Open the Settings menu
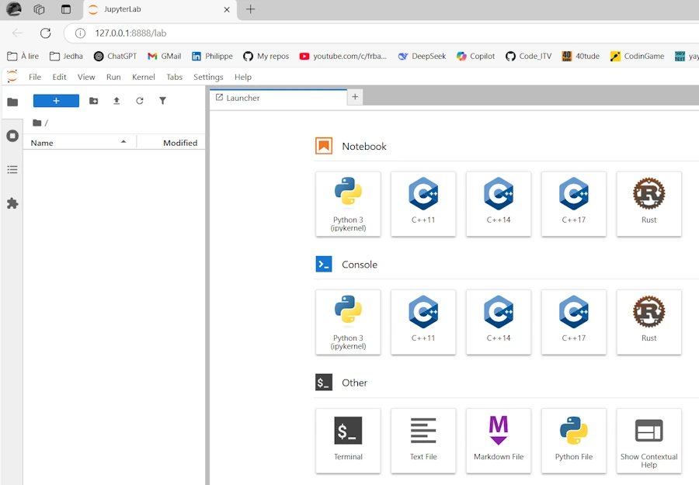Image resolution: width=699 pixels, height=485 pixels. [x=208, y=77]
